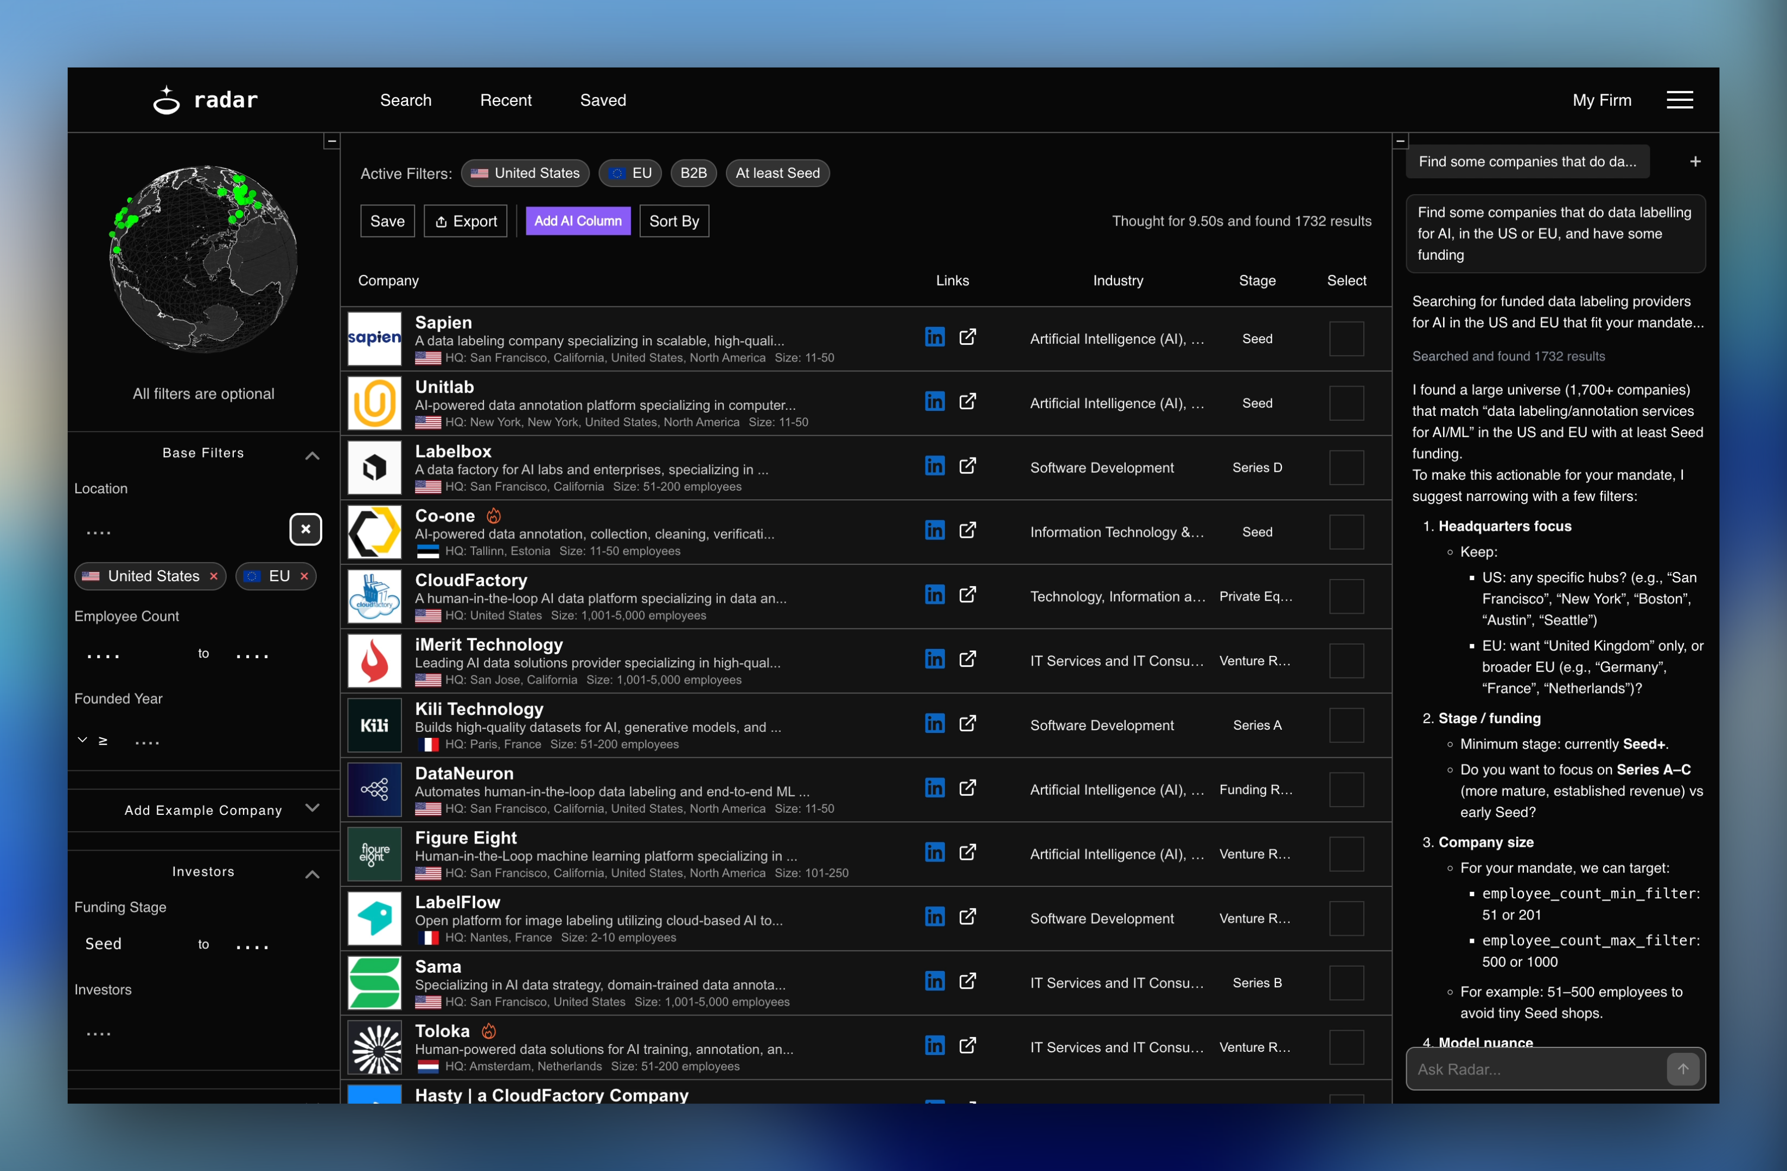Open Labelbox external website link icon
Screen dimensions: 1787x1171
pyautogui.click(x=968, y=466)
